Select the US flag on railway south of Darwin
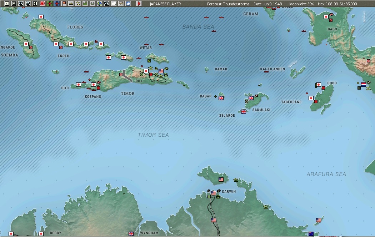This screenshot has width=375, height=237. (214, 220)
